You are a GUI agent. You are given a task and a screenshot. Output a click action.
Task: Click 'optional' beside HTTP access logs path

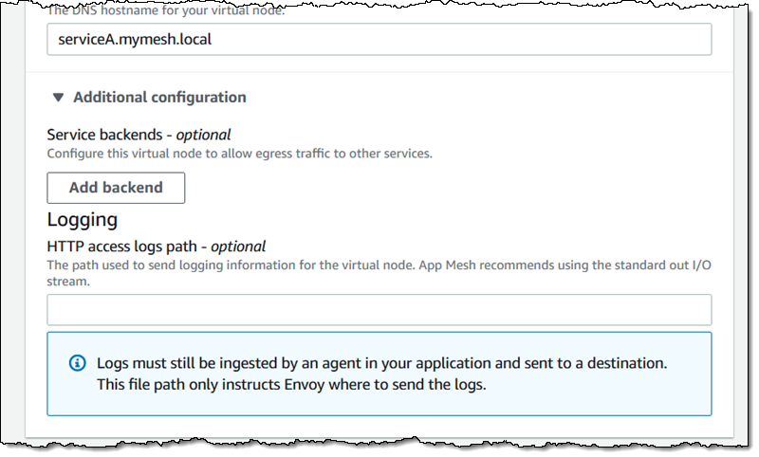[237, 246]
